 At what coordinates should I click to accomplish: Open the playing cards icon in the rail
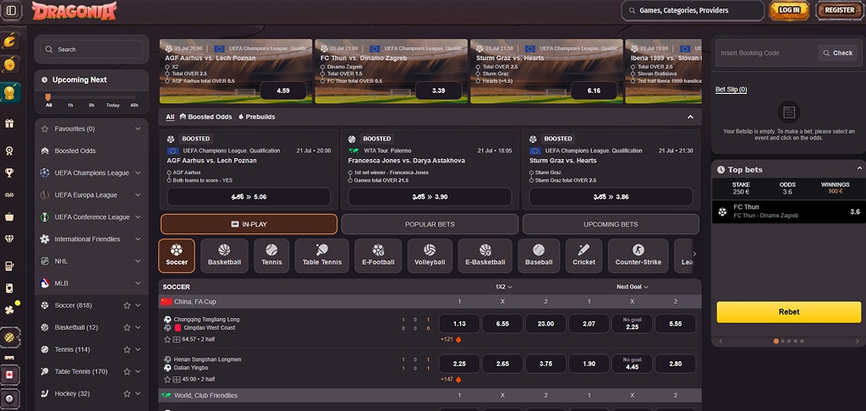tap(9, 288)
